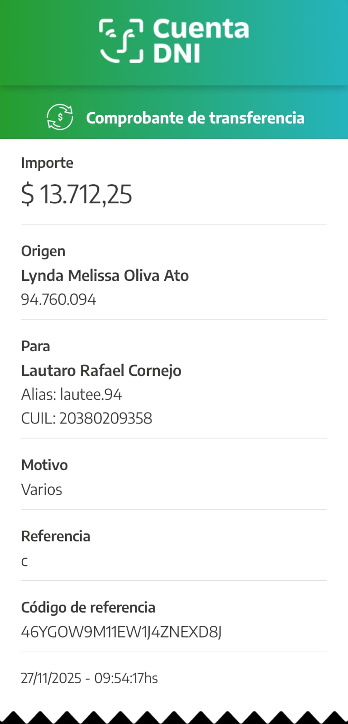Image resolution: width=348 pixels, height=724 pixels.
Task: Click the Importe label
Action: point(47,163)
